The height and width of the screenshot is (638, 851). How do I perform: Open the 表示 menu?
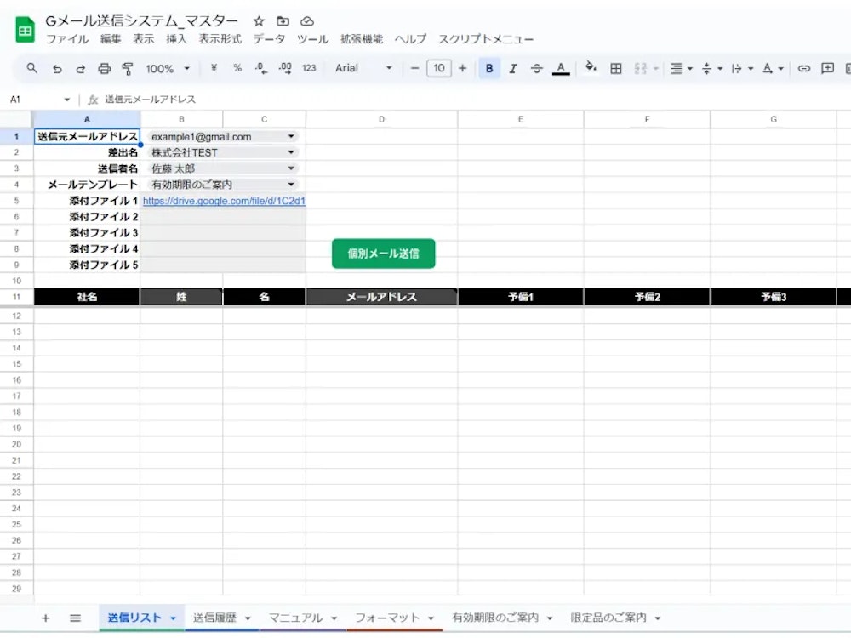tap(144, 38)
